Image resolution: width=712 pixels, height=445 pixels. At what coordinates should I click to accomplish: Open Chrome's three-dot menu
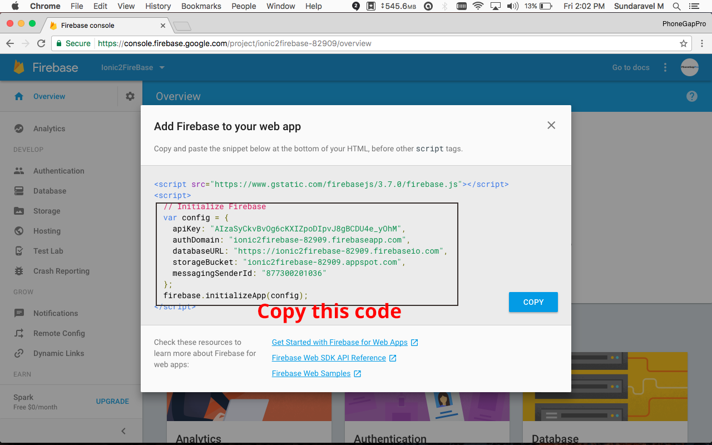point(702,43)
